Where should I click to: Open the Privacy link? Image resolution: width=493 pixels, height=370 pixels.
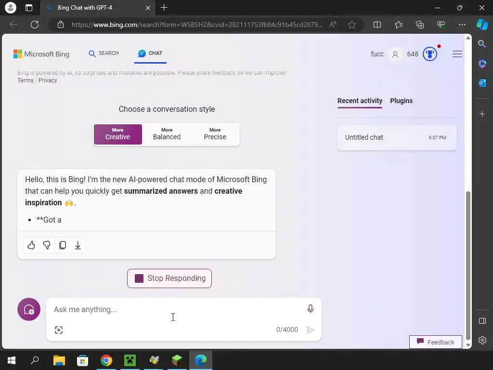tap(48, 80)
